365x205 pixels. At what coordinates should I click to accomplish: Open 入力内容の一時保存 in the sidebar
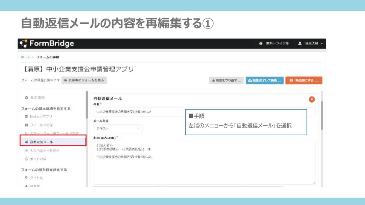click(x=45, y=151)
